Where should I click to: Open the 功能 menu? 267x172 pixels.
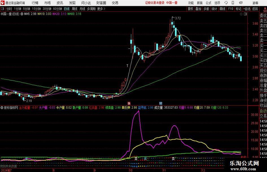(x=191, y=3)
